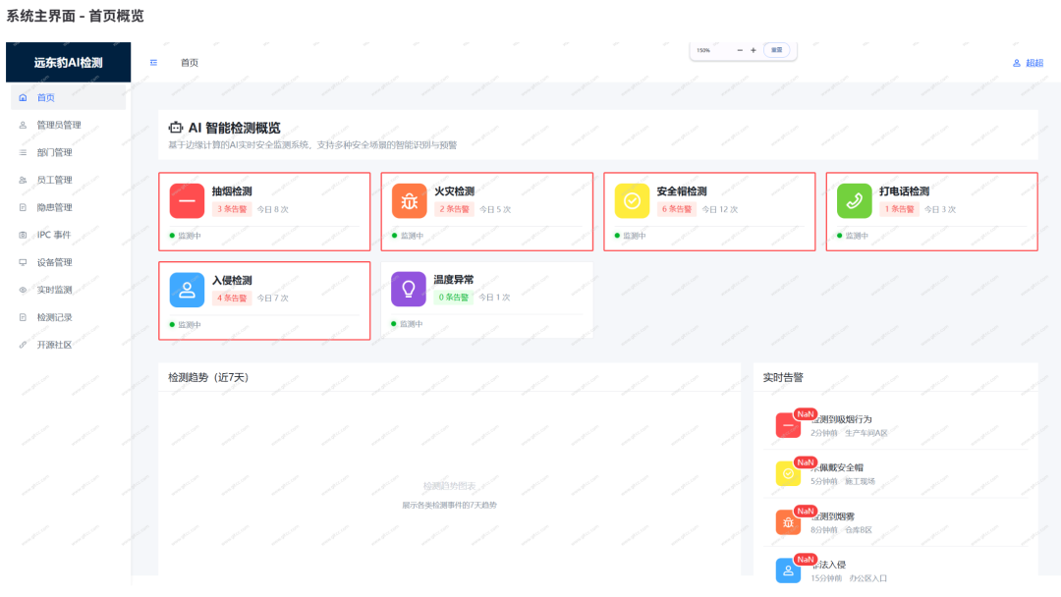Open the 1 条告警 badge on 打电话检测
Screen dimensions: 1061x597
pyautogui.click(x=899, y=209)
